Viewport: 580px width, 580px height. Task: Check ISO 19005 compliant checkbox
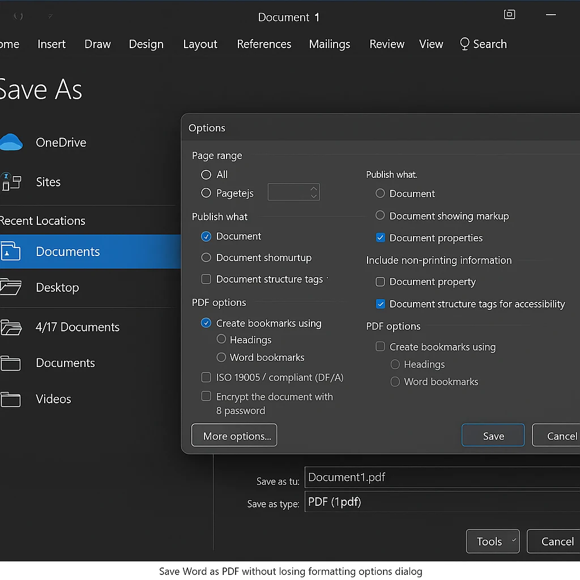pos(206,377)
